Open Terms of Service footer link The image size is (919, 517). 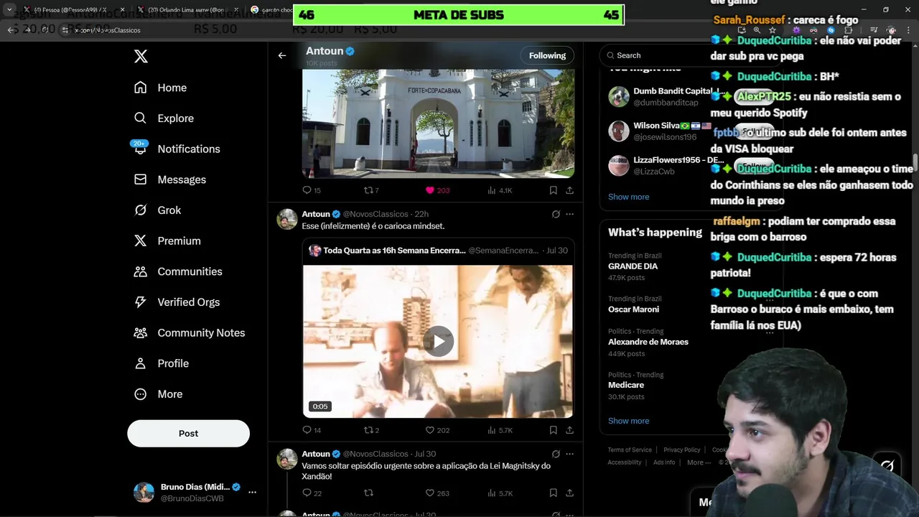[x=630, y=450]
